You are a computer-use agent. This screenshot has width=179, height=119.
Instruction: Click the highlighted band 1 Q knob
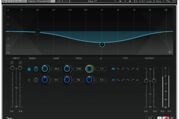pyautogui.click(x=89, y=69)
